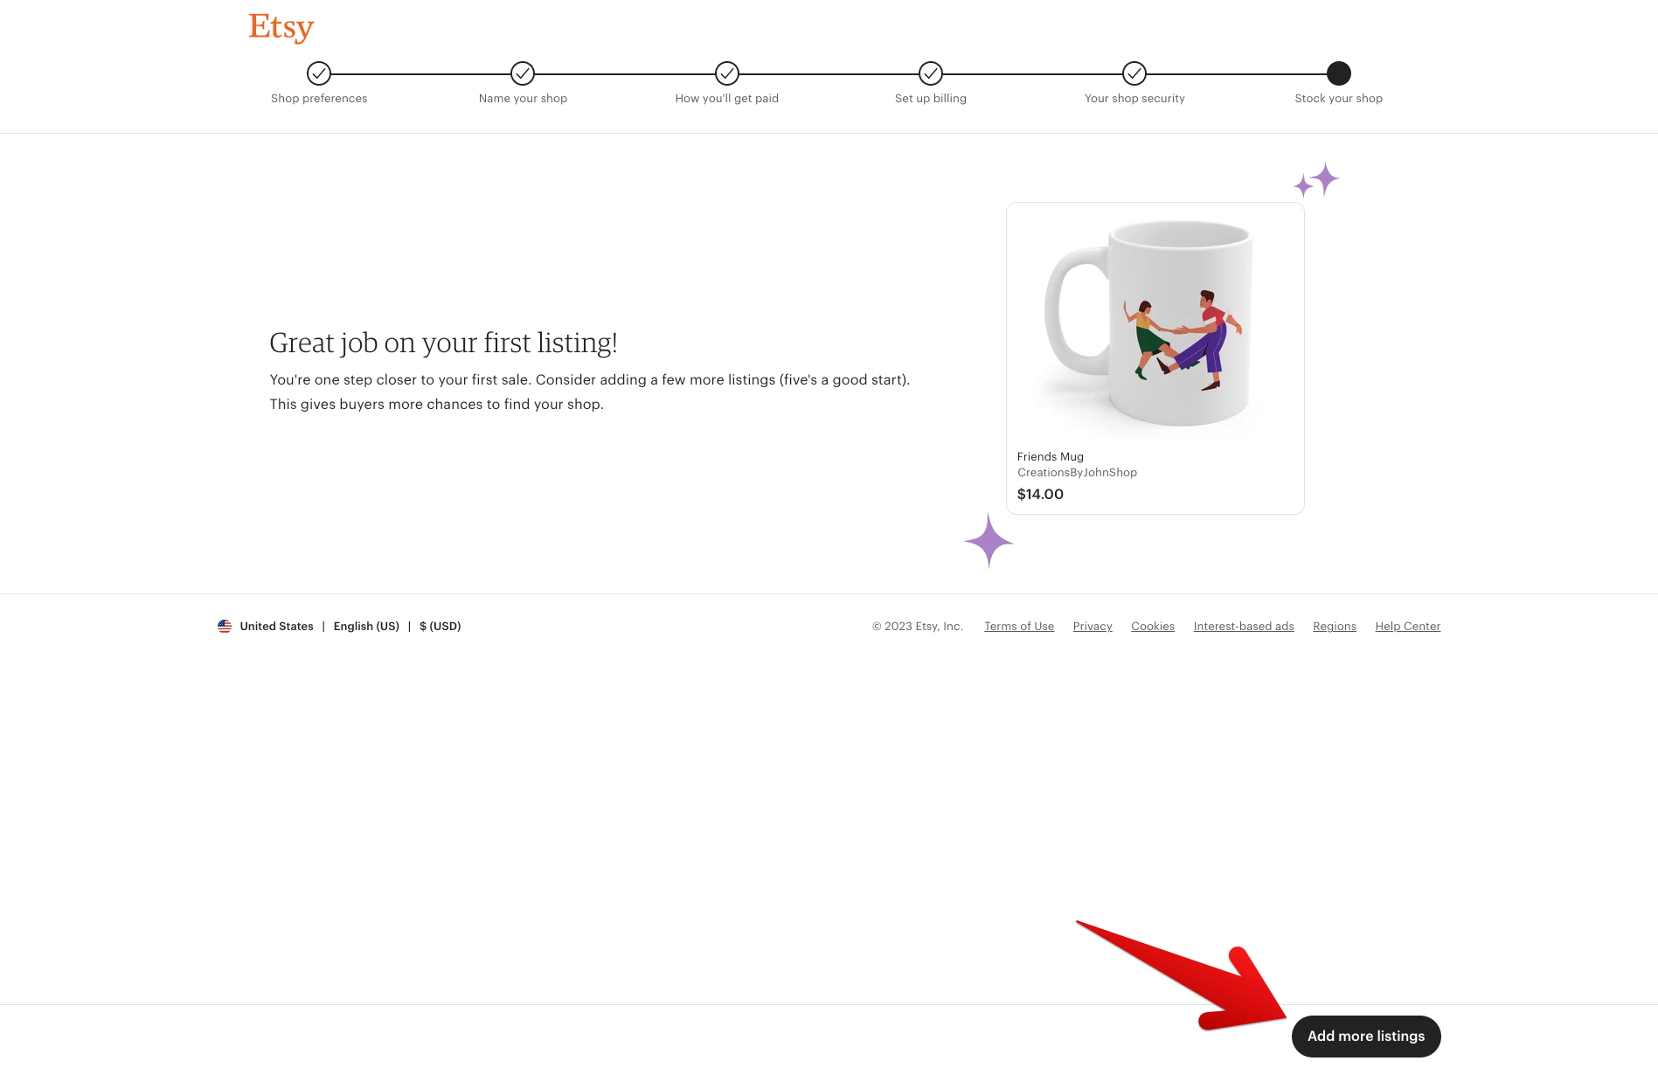Click Add more listings button

[1366, 1036]
